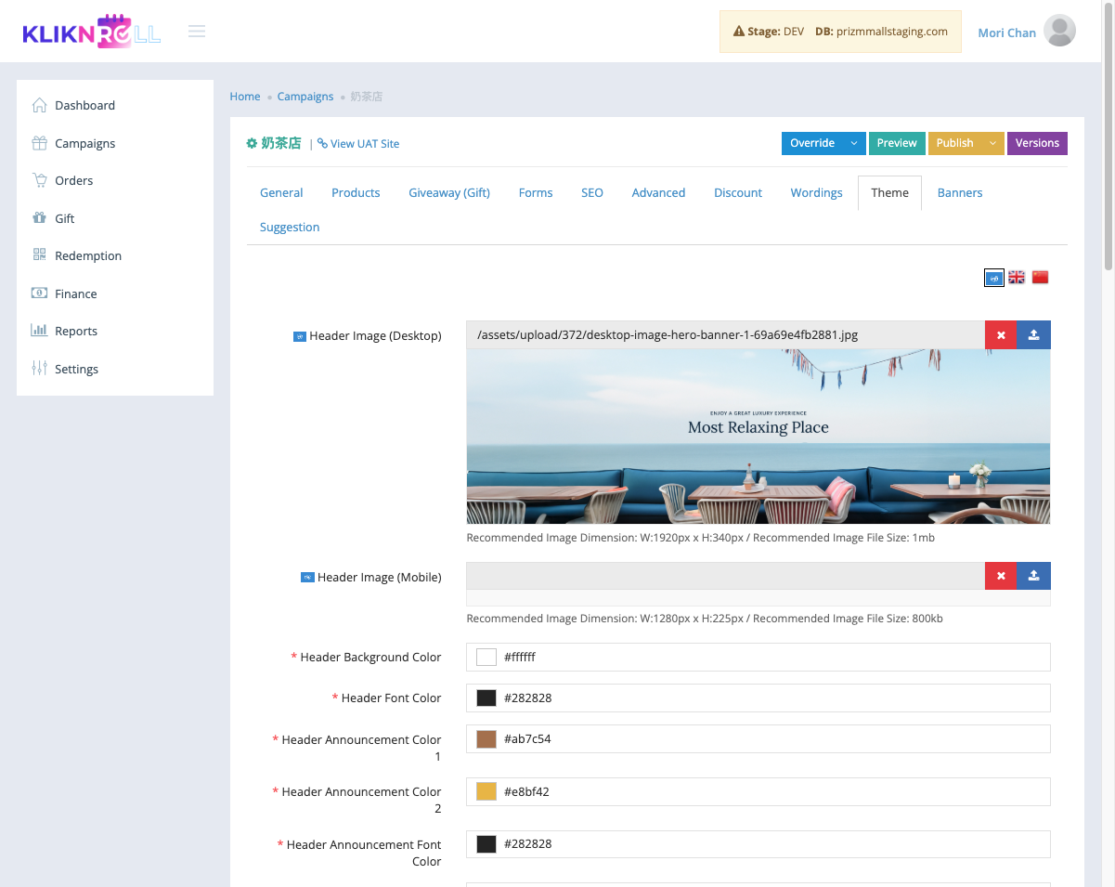Click the #ab7c54 announcement color field
Viewport: 1115px width, 887px height.
758,739
